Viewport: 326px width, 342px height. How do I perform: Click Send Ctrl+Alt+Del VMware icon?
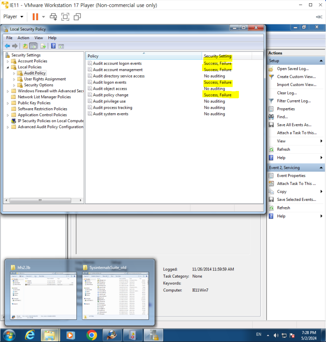coord(53,17)
